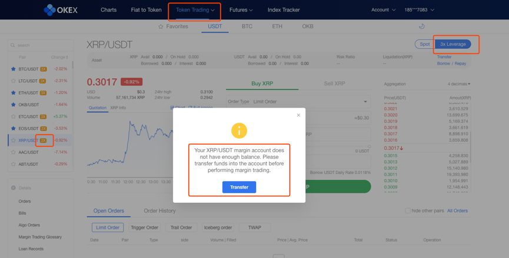This screenshot has height=258, width=509.
Task: Expand the user 185***7083 dropdown
Action: (419, 10)
